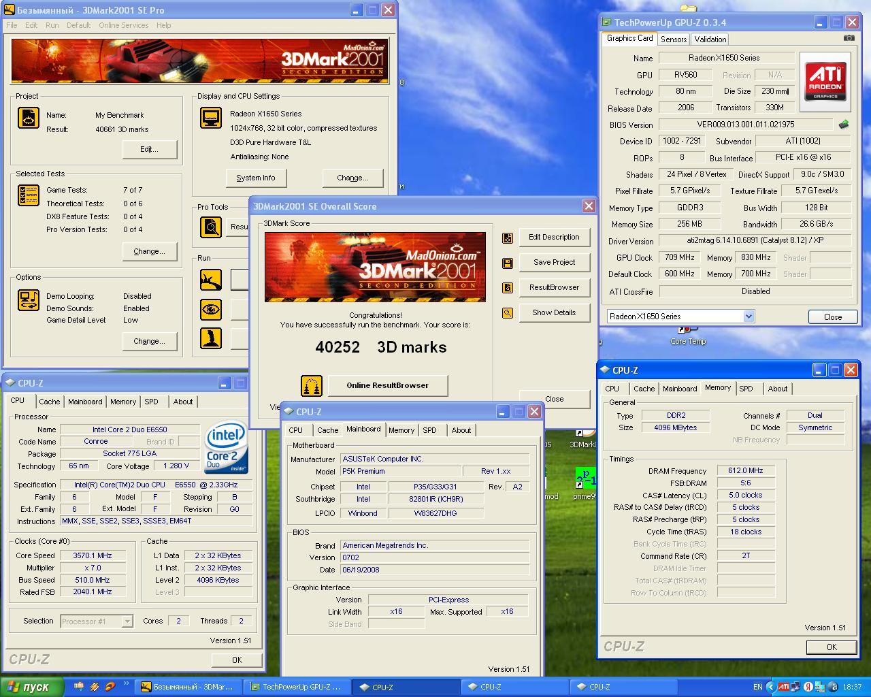
Task: Click the Online ResultBrowser button
Action: click(388, 385)
